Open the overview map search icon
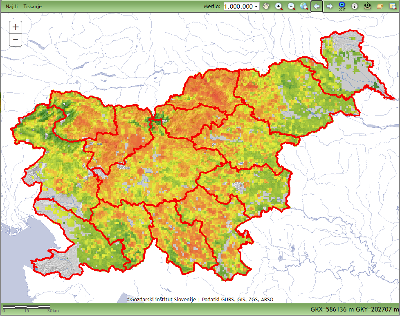 pyautogui.click(x=392, y=6)
